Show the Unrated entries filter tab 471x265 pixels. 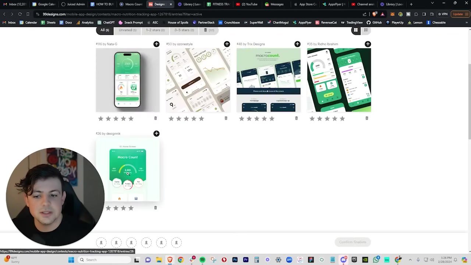127,30
